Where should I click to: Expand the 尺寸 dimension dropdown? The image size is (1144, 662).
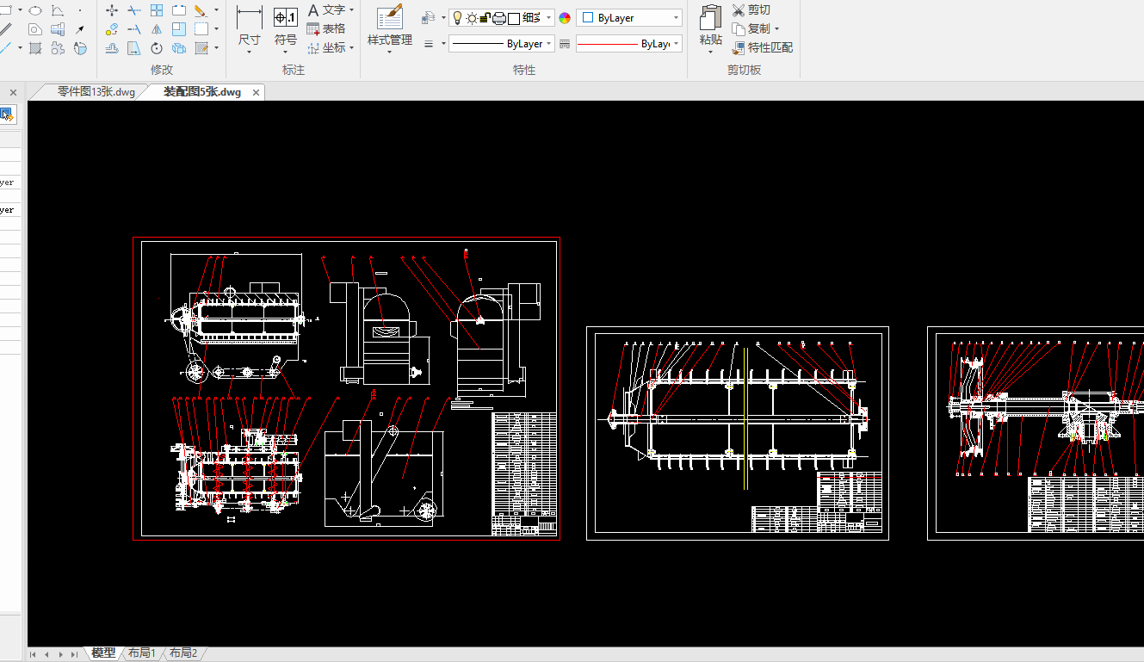click(x=249, y=51)
